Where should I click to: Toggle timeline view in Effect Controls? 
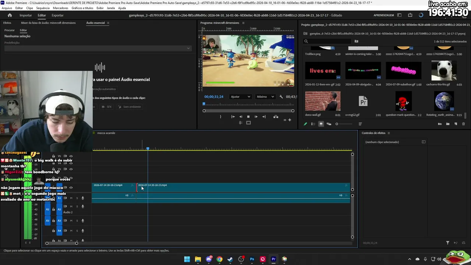(x=424, y=142)
